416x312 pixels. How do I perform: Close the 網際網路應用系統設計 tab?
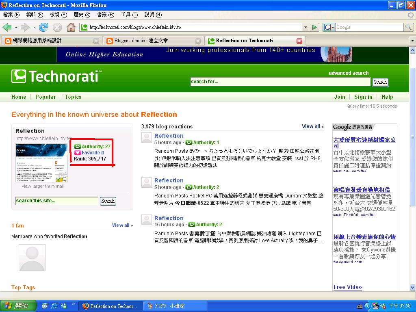click(96, 41)
